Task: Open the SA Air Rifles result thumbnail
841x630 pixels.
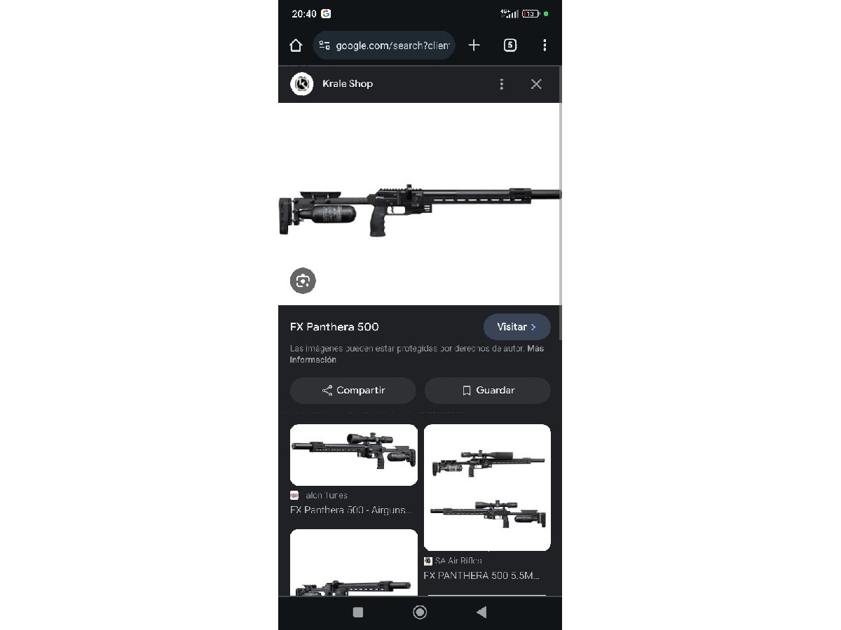Action: click(487, 487)
